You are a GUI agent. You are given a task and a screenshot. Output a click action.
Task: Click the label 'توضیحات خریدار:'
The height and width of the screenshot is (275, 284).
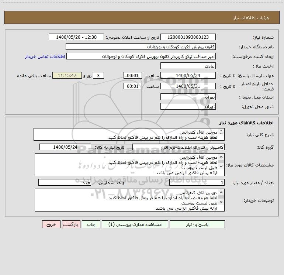(259, 200)
